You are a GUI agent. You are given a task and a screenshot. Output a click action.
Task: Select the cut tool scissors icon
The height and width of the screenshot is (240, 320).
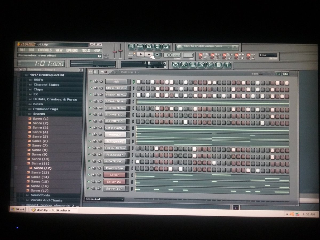(x=201, y=65)
